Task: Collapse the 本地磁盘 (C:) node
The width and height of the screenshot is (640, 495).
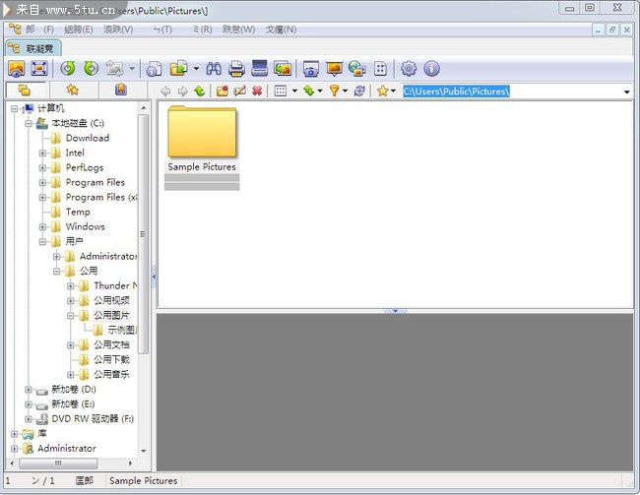Action: point(29,123)
